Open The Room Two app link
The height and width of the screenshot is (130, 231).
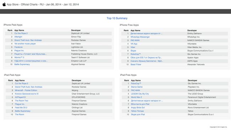(x=22, y=101)
